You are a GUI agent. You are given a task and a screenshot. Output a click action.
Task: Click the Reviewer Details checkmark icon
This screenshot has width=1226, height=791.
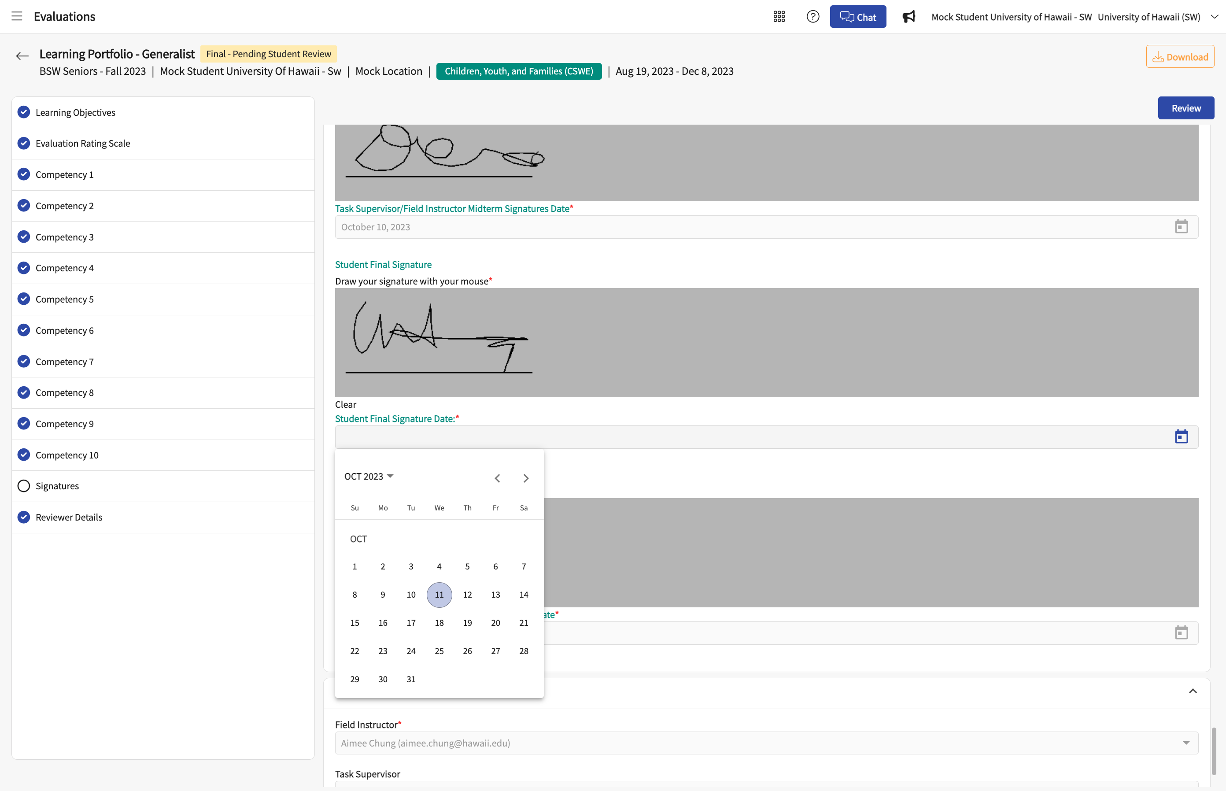[24, 517]
